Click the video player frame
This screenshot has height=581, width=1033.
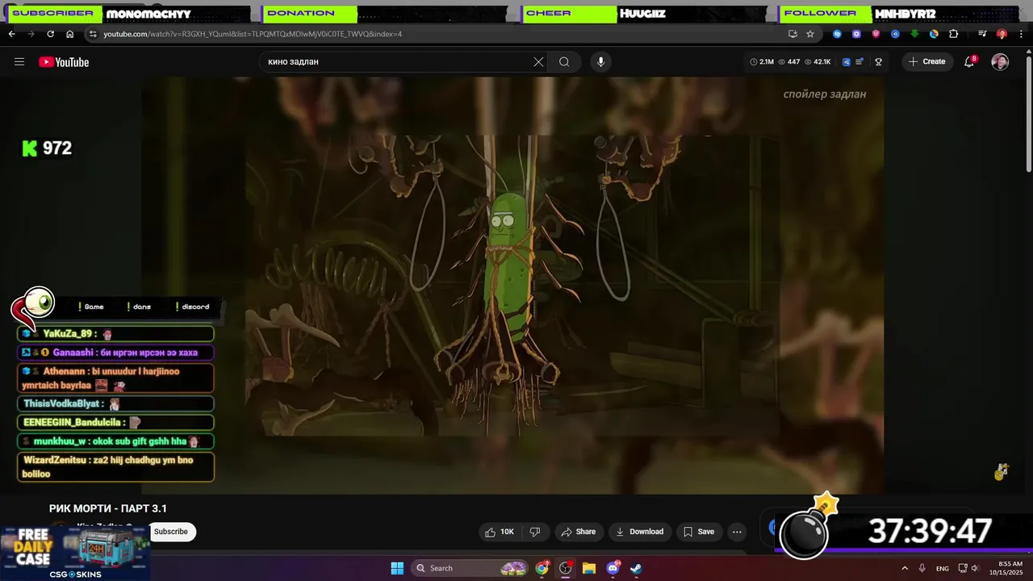click(512, 286)
